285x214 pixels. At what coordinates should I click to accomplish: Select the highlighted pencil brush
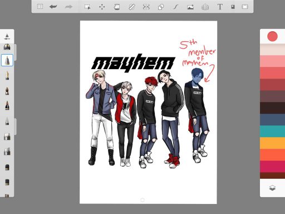click(7, 60)
